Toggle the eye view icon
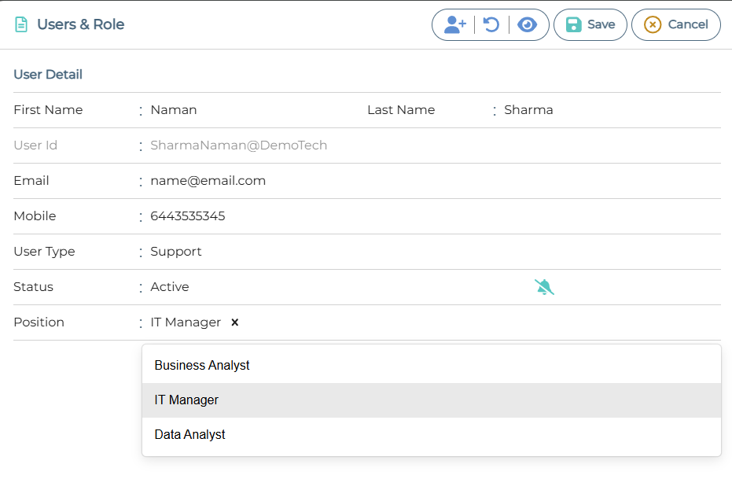This screenshot has width=732, height=479. point(527,24)
